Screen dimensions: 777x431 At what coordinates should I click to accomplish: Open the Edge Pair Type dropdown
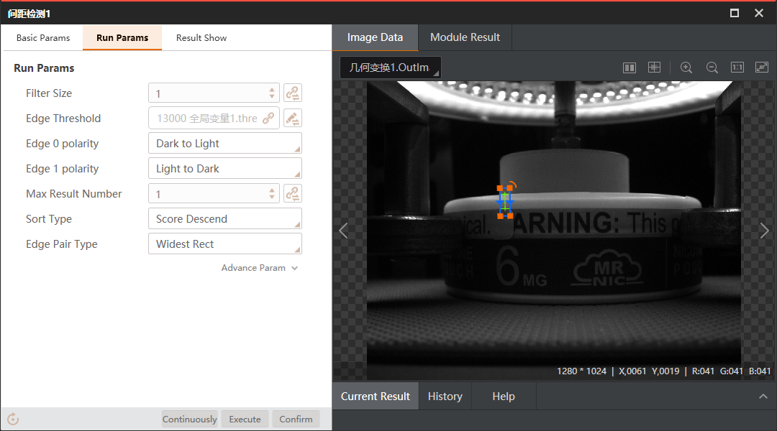coord(224,244)
